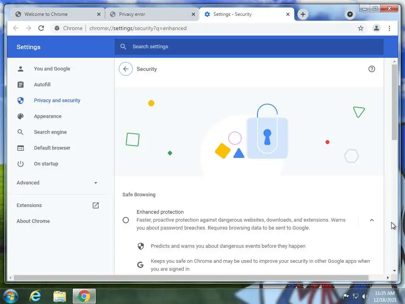The width and height of the screenshot is (405, 304).
Task: Click the person icon beside You and Google
Action: [x=21, y=69]
